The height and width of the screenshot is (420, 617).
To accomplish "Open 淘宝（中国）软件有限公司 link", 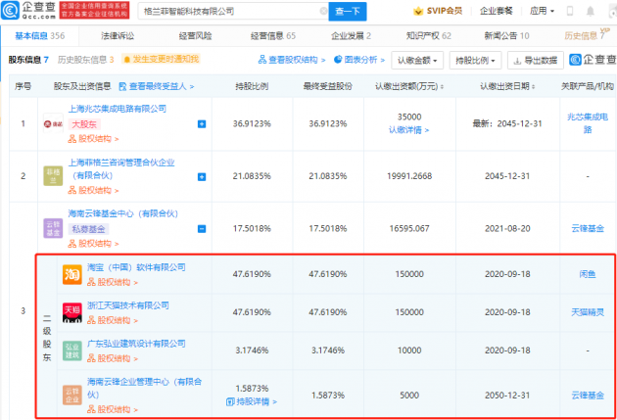I will (x=136, y=267).
